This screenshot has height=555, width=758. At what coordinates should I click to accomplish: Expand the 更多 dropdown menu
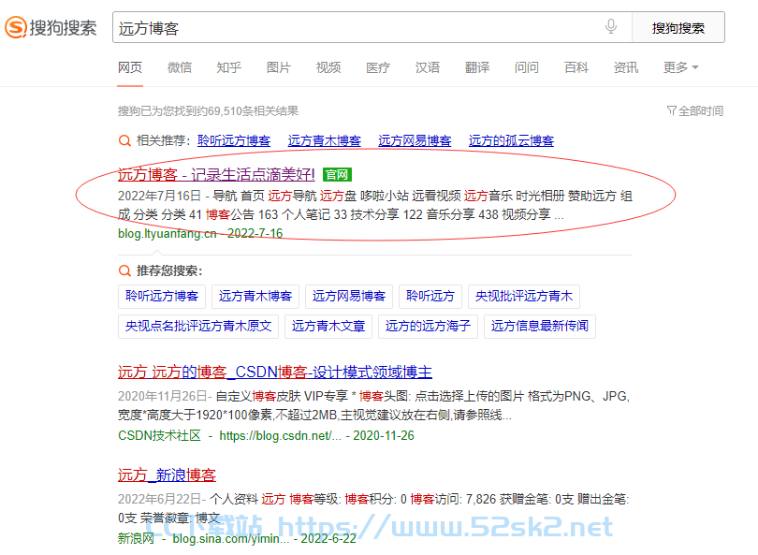[680, 67]
